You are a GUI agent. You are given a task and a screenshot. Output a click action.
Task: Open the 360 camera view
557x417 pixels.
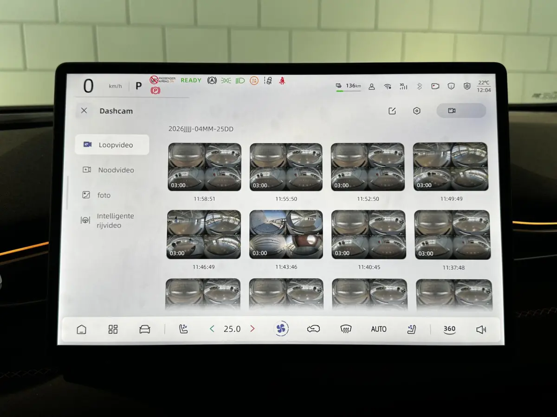coord(449,329)
